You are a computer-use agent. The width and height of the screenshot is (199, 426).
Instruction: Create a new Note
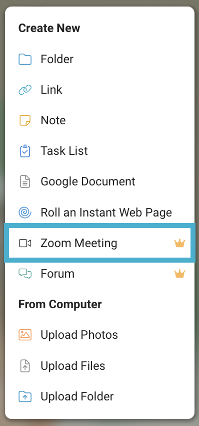[99, 120]
